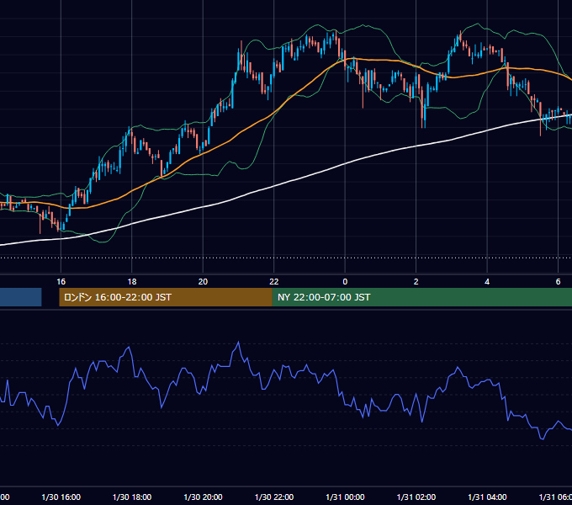Click the 1/30 16:00 time label
This screenshot has height=505, width=572.
(61, 497)
